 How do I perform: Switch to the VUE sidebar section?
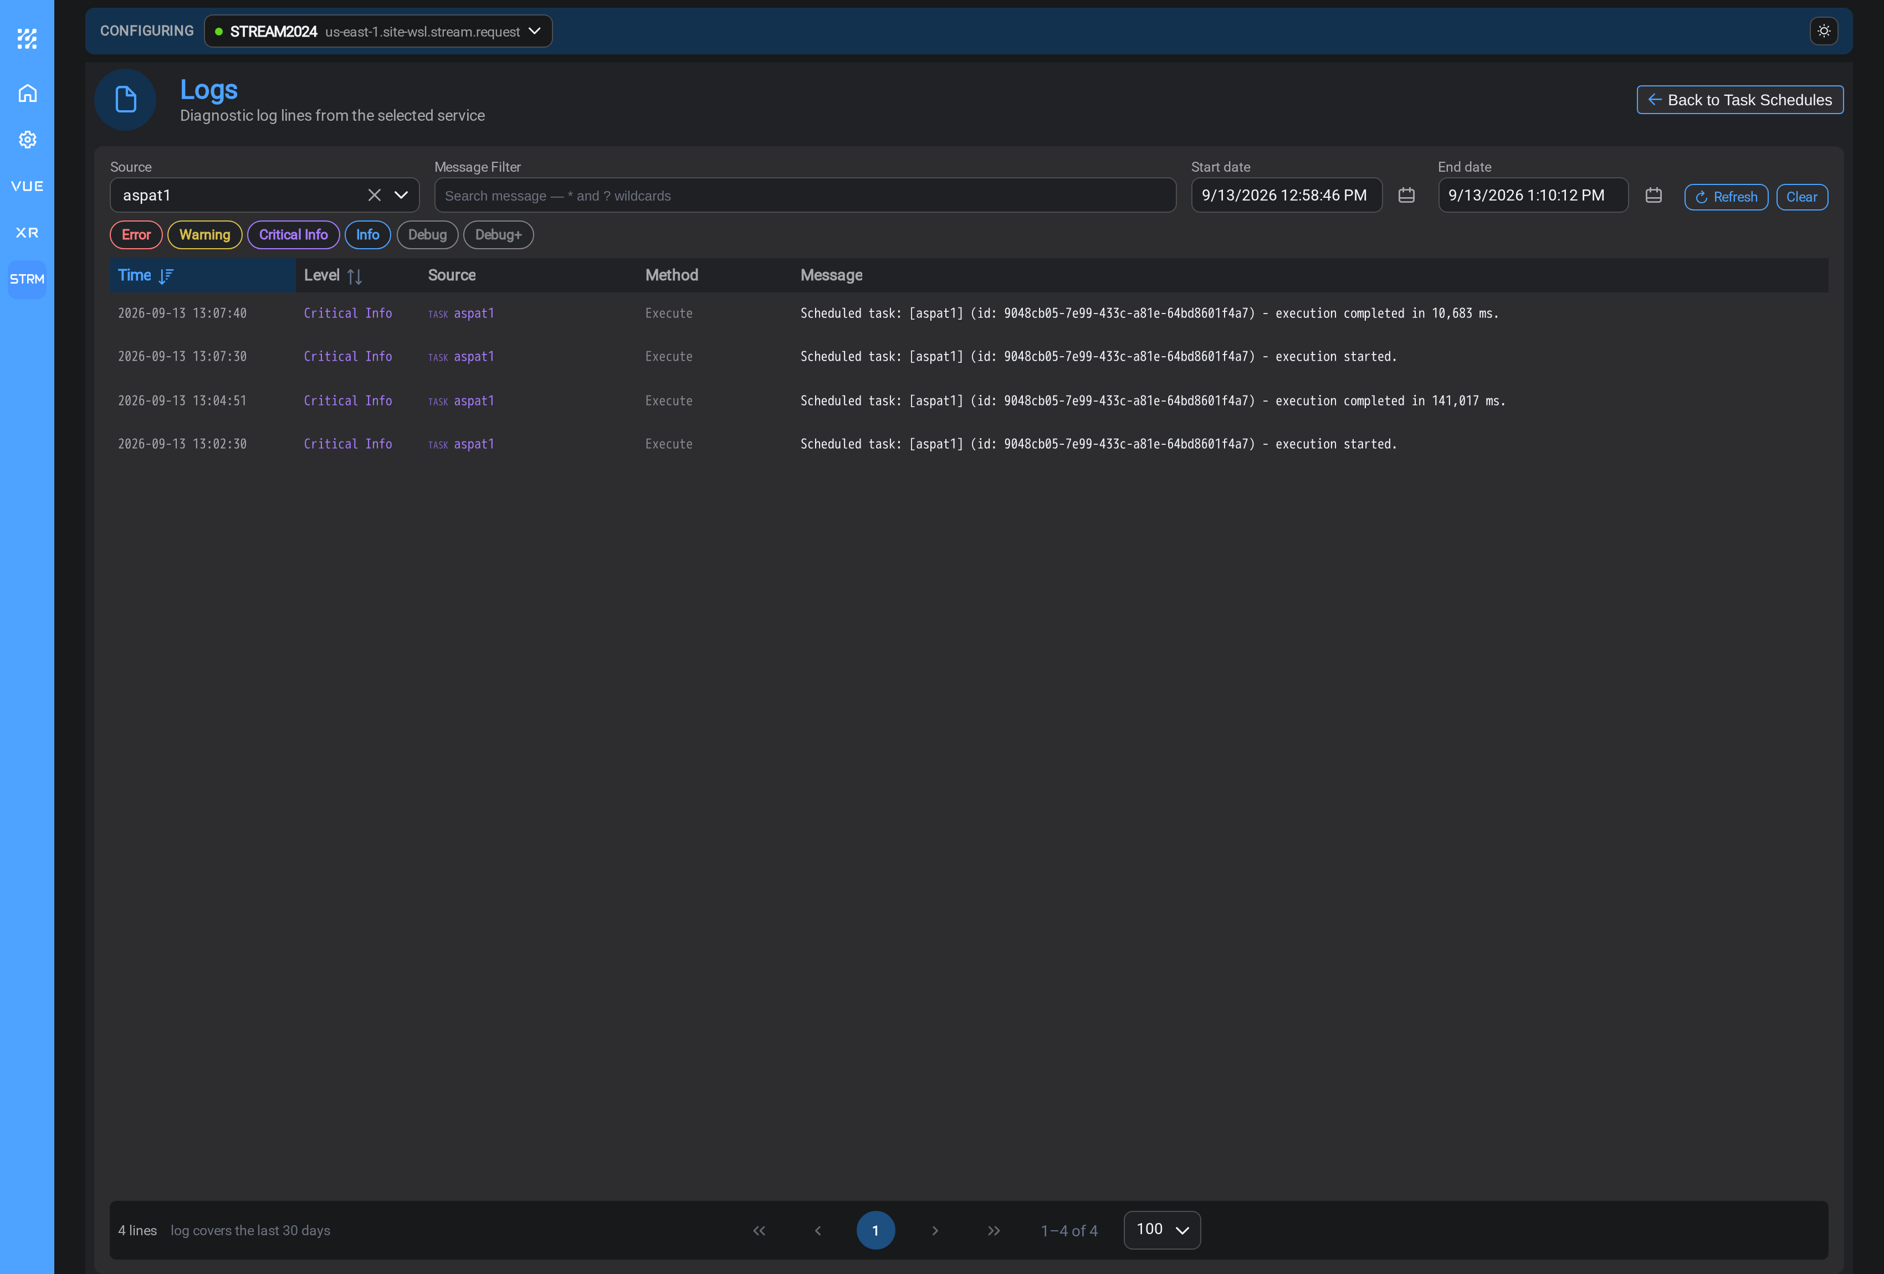pos(27,187)
